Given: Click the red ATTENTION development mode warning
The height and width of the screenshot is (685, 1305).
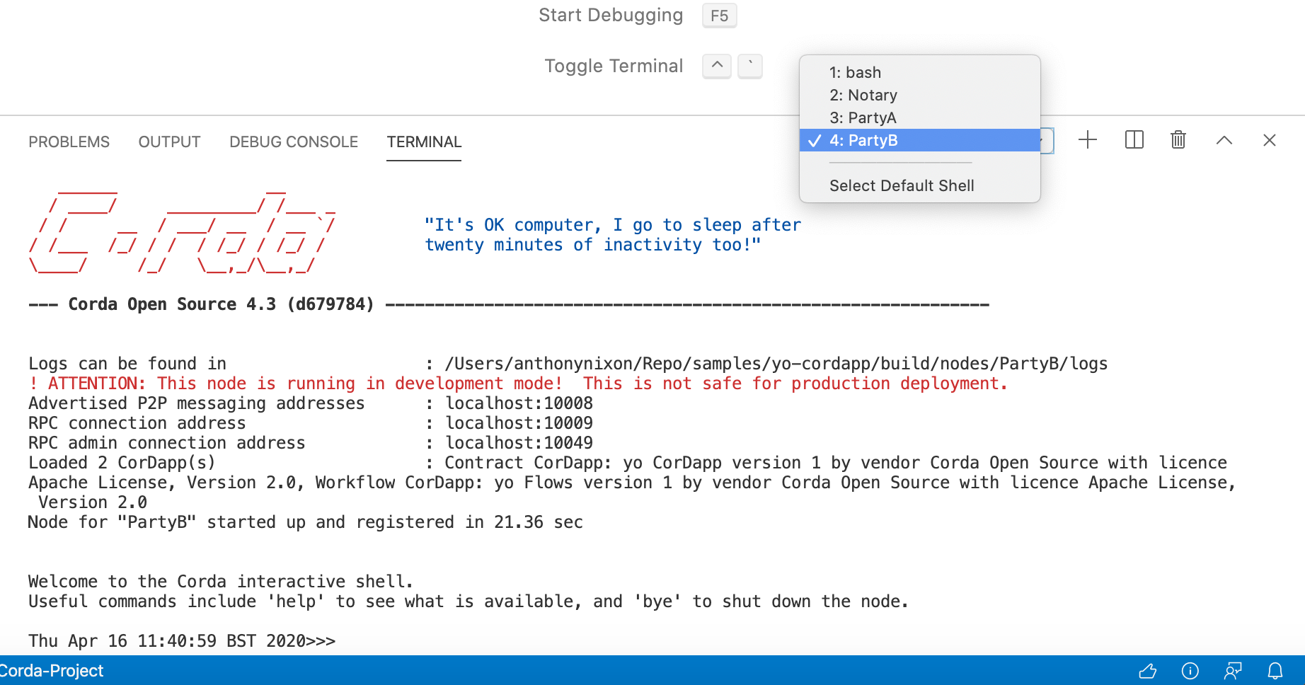Looking at the screenshot, I should [518, 384].
